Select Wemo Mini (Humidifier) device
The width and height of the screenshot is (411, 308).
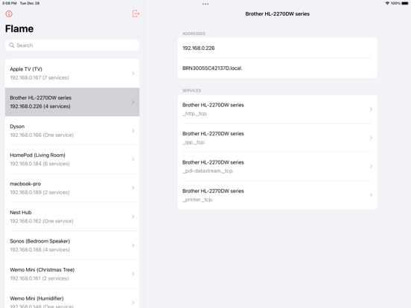click(x=72, y=298)
